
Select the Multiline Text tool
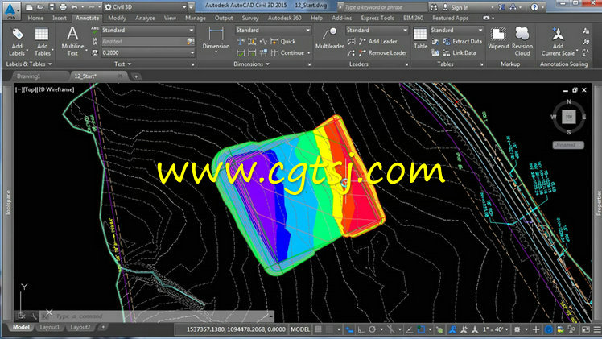pyautogui.click(x=72, y=41)
